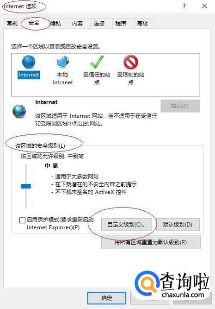Open the 安全 tab

(34, 23)
